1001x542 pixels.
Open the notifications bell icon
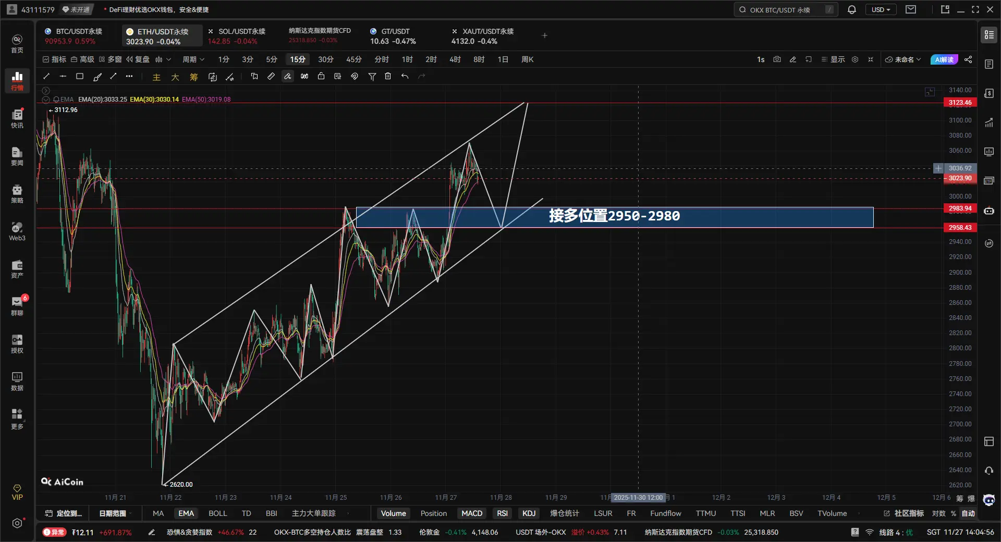coord(852,10)
